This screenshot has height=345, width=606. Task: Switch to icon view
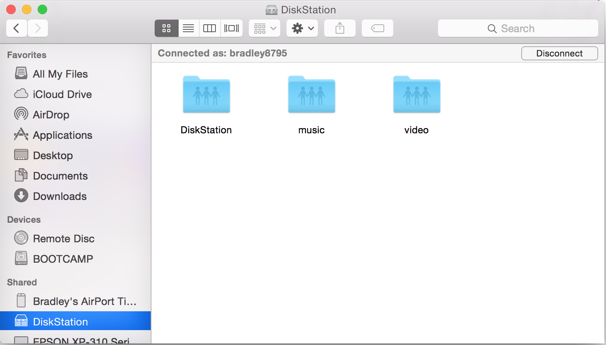[166, 28]
